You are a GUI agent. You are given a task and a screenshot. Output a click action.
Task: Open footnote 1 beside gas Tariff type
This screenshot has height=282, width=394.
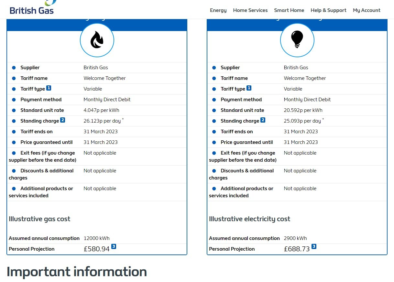coord(49,88)
